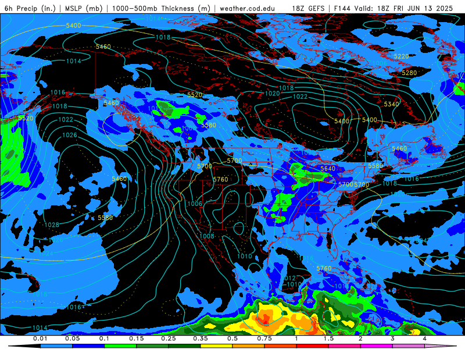Click the 5280 thickness contour label
465x349 pixels.
point(409,73)
